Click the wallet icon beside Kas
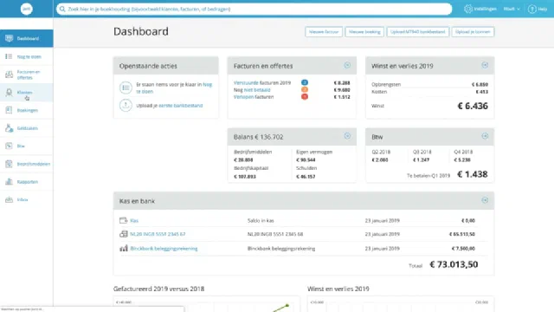This screenshot has height=312, width=554. coord(123,220)
